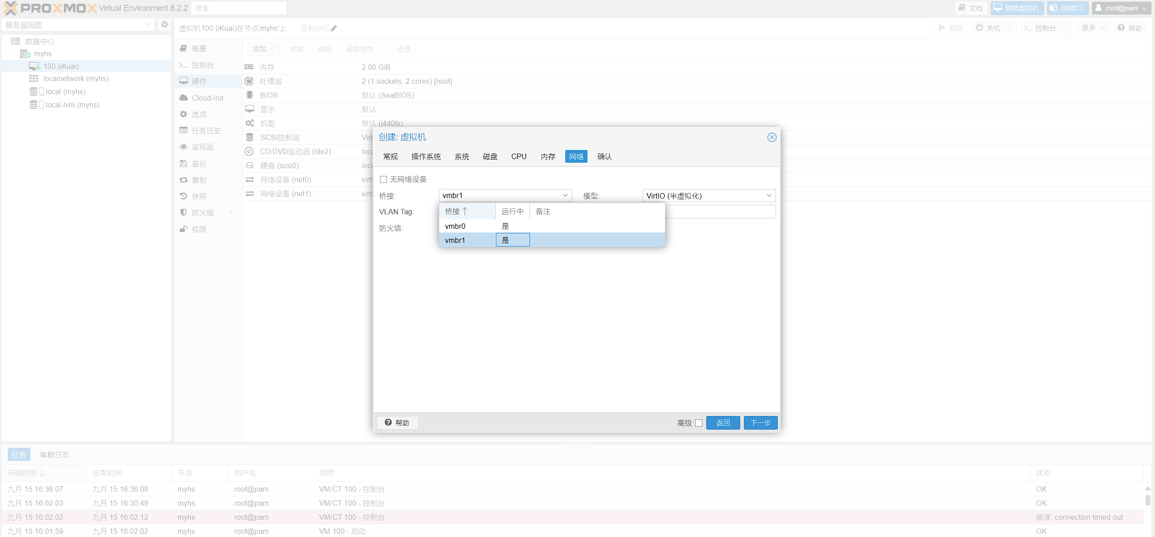Click the 备份 floppy disk icon

pyautogui.click(x=184, y=163)
